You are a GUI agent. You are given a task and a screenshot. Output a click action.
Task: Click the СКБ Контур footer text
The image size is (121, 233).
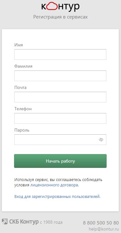pyautogui.click(x=24, y=222)
